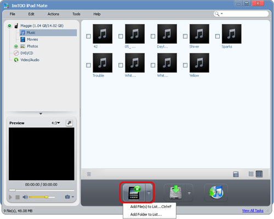
Task: Open the 4:3 aspect ratio dropdown
Action: click(x=55, y=123)
